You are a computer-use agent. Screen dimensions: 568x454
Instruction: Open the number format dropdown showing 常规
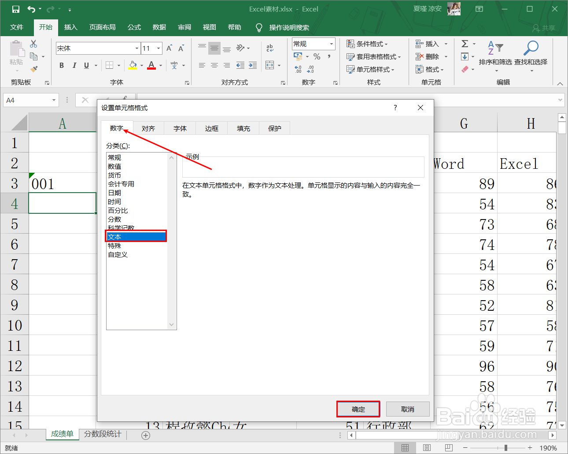(x=331, y=44)
